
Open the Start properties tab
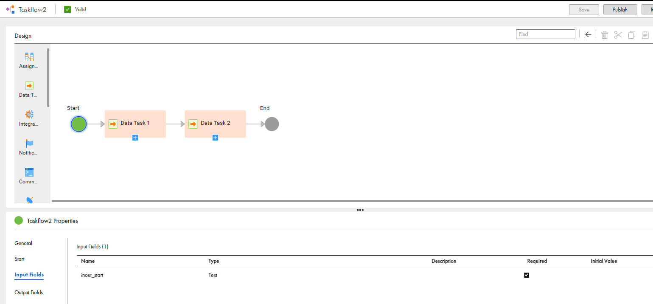pyautogui.click(x=20, y=259)
